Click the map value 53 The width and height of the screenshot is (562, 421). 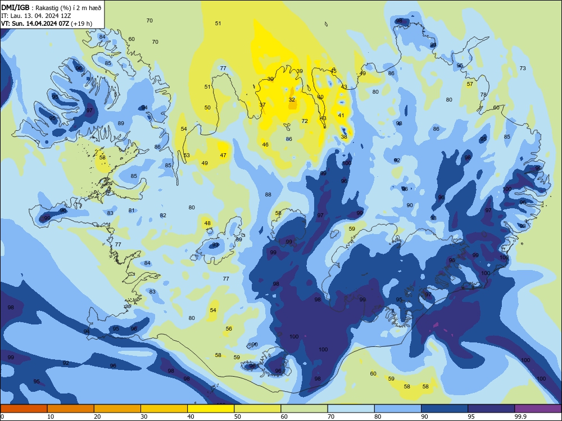point(187,155)
